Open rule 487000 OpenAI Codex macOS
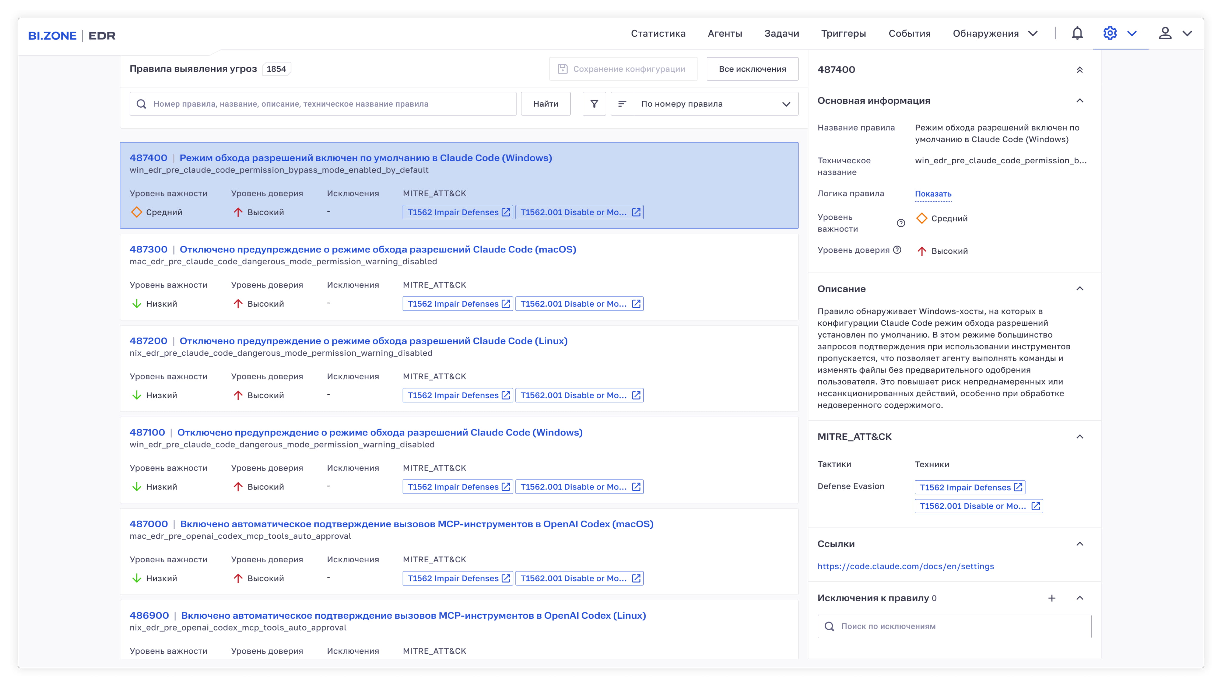The width and height of the screenshot is (1222, 686). [416, 524]
